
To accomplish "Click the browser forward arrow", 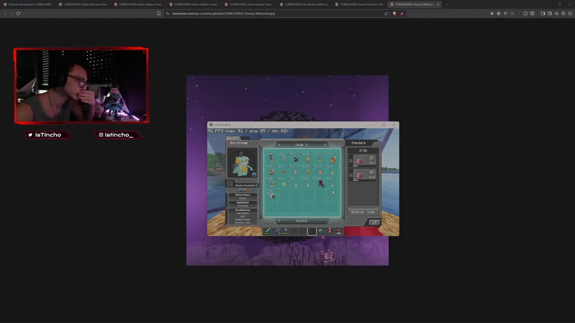I will pos(12,13).
